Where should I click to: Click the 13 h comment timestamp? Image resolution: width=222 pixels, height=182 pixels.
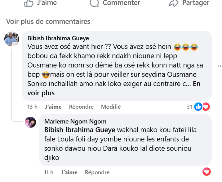32,107
